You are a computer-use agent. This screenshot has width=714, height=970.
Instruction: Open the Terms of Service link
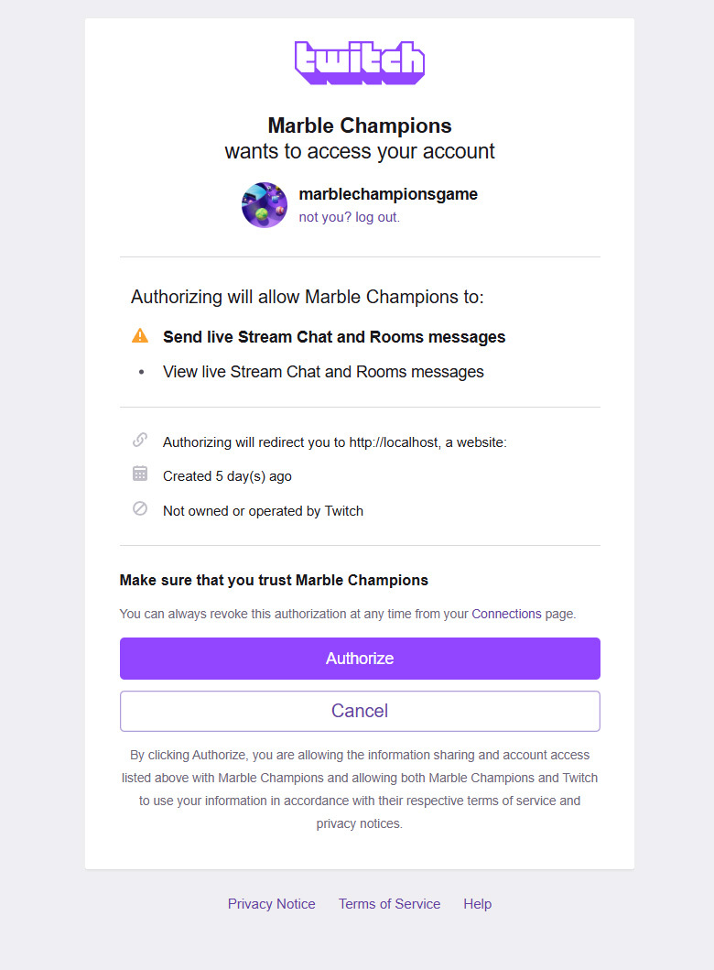coord(389,904)
